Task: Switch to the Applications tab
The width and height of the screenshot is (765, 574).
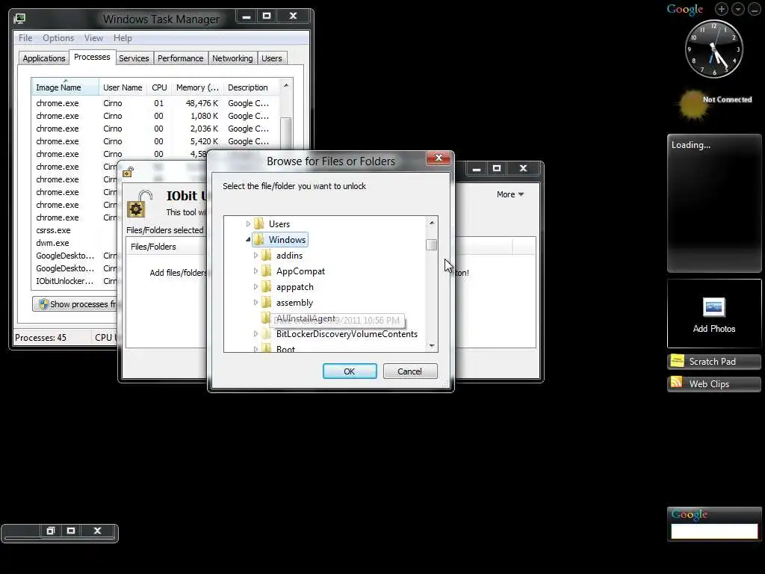Action: tap(44, 58)
